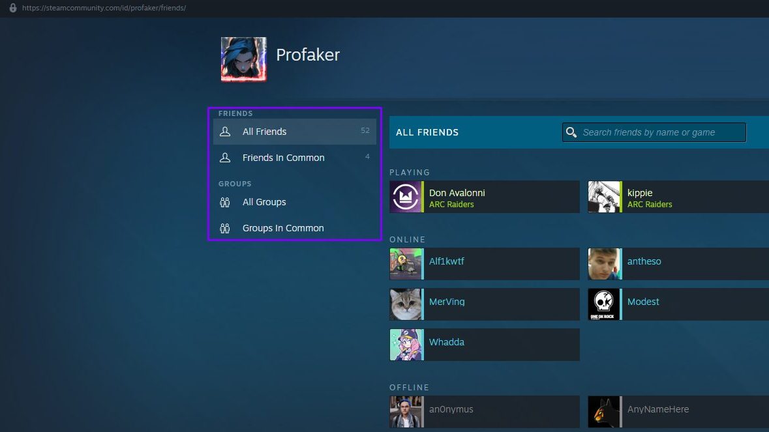The image size is (769, 432).
Task: Click MerVing's cat avatar
Action: tap(406, 304)
